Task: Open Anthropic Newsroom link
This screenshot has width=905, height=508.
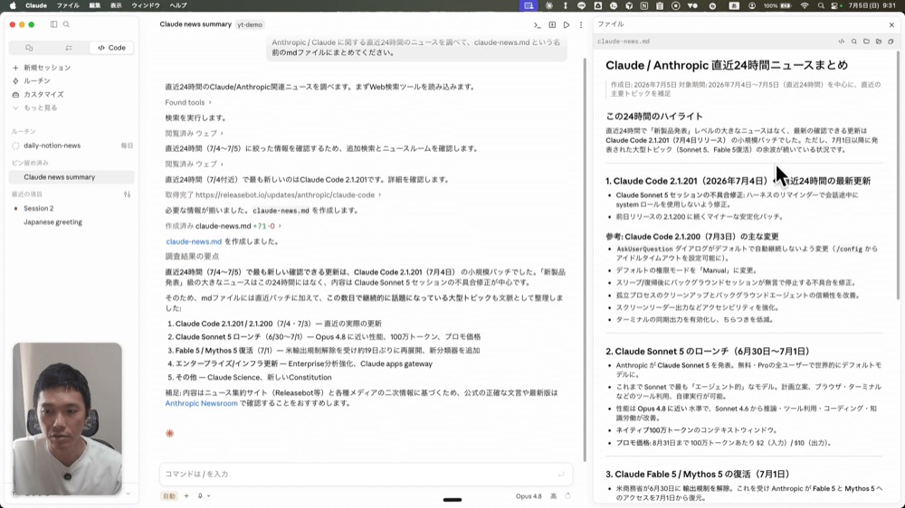Action: [x=201, y=403]
